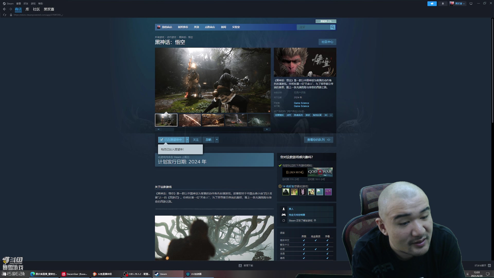Select the third screenshot thumbnail
494x278 pixels.
213,120
